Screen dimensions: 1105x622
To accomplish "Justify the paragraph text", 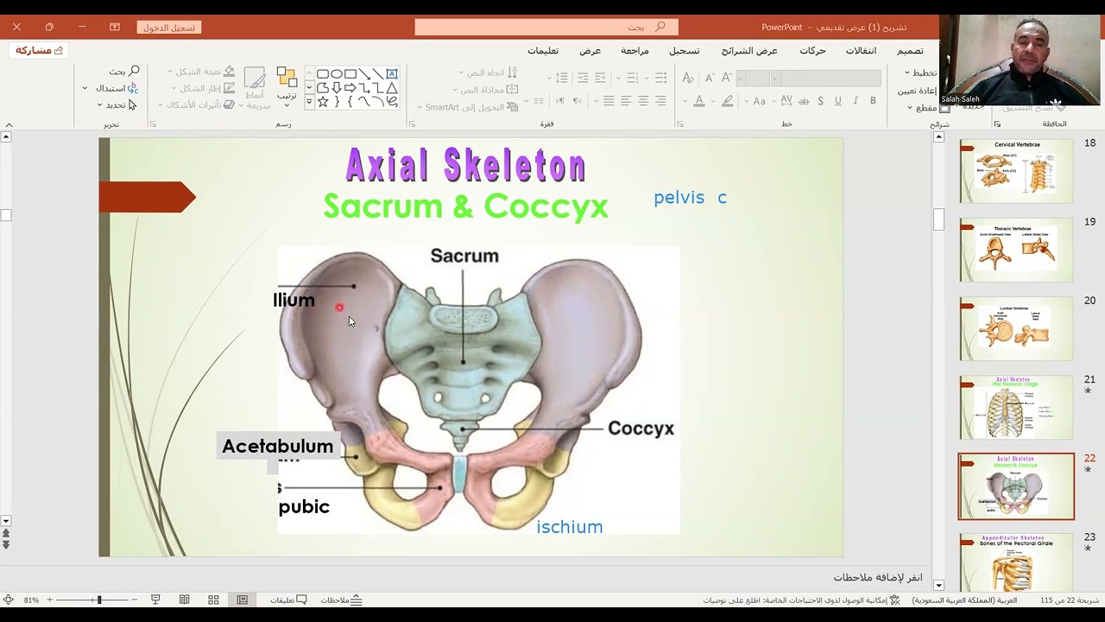I will tap(609, 101).
